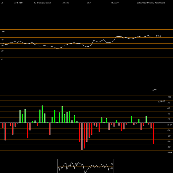Click the deepest red MR bar near -100

82,136
